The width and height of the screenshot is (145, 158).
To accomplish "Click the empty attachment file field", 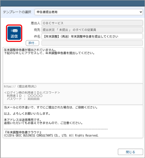I will point(92,43).
